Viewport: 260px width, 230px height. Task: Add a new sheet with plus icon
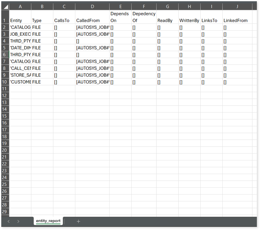point(79,221)
